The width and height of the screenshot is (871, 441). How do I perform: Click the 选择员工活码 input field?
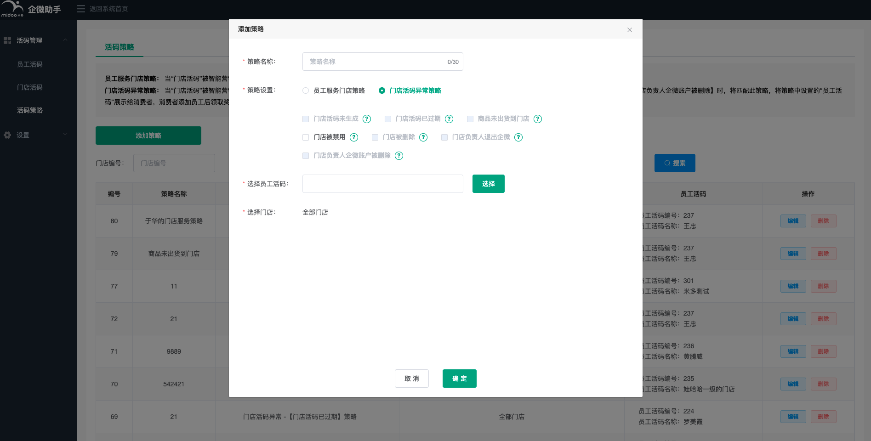383,184
